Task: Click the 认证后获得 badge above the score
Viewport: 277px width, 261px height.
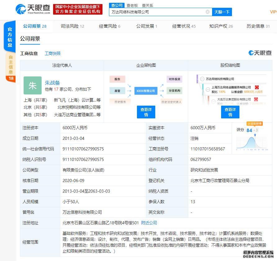Action: pyautogui.click(x=255, y=123)
